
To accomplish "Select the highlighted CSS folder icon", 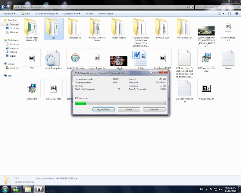I will pyautogui.click(x=54, y=29).
